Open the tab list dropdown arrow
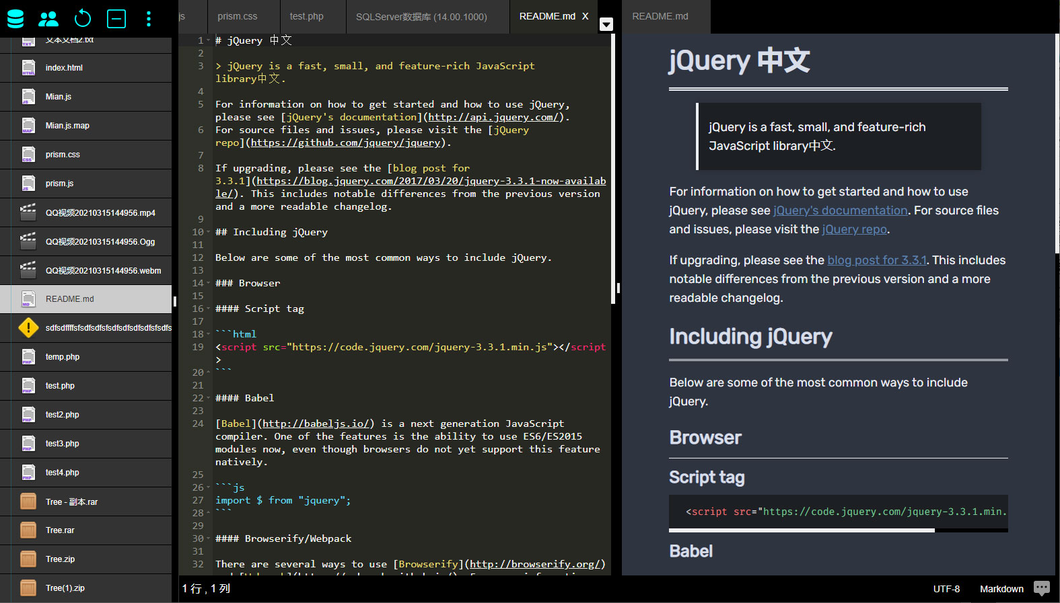Image resolution: width=1060 pixels, height=603 pixels. click(606, 24)
